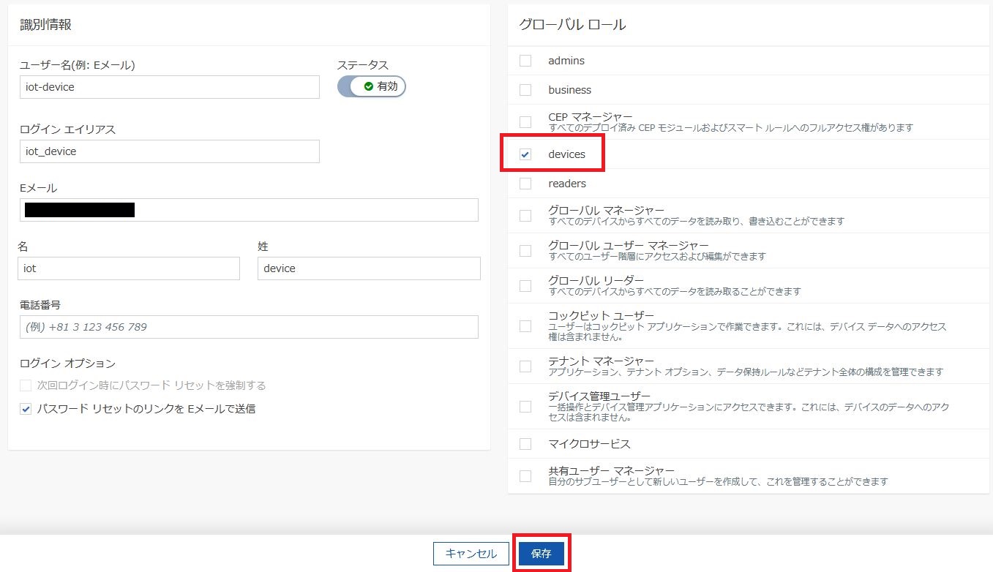
Task: Uncheck パスワード リセットのリンクを Eメールで送信
Action: tap(24, 409)
